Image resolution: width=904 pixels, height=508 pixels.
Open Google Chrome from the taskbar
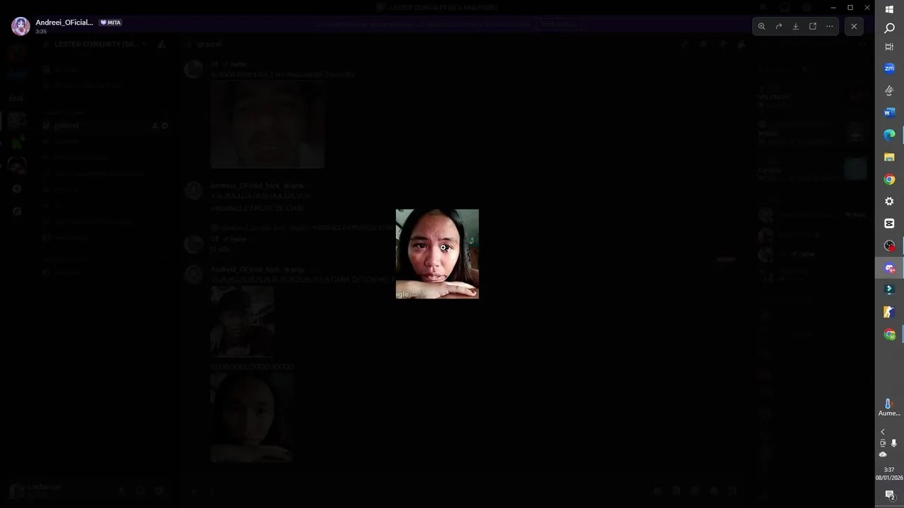[x=889, y=179]
